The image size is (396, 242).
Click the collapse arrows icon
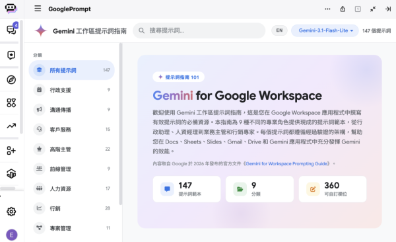[373, 9]
